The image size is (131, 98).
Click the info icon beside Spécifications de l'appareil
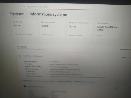(20, 55)
